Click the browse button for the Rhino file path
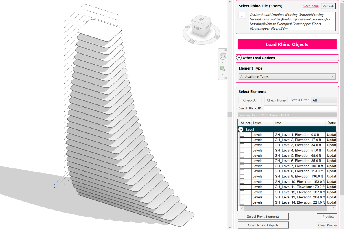Viewport: 344px width, 229px height. point(242,15)
